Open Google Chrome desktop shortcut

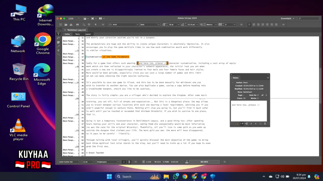[x=43, y=43]
